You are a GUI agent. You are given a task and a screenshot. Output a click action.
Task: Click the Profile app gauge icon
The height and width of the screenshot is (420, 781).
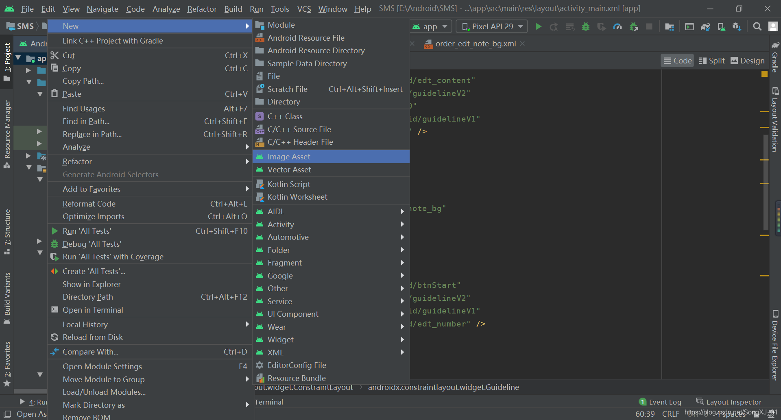tap(617, 27)
